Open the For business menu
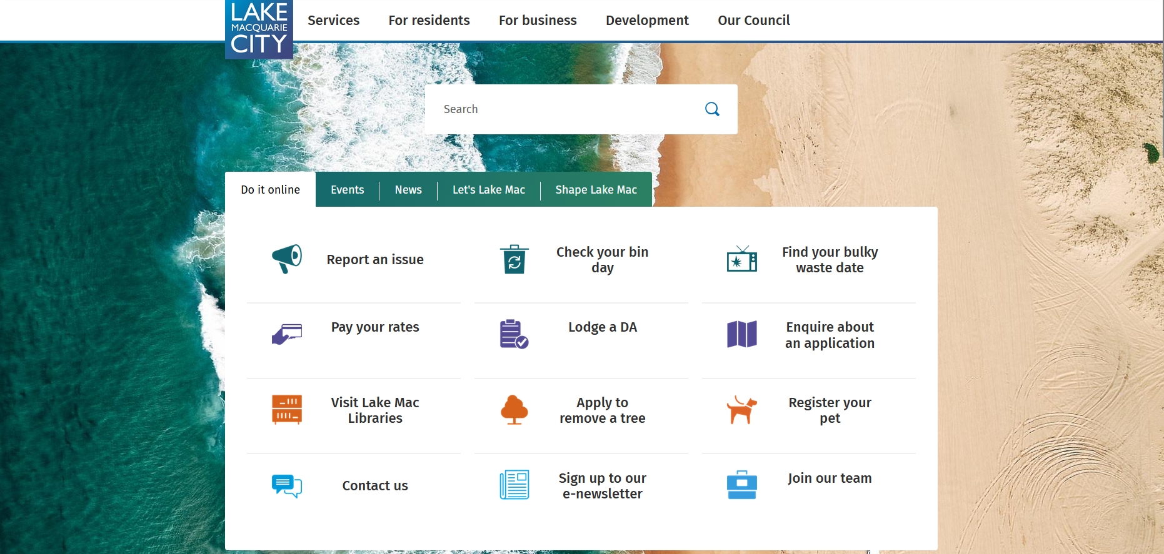1164x554 pixels. click(538, 21)
